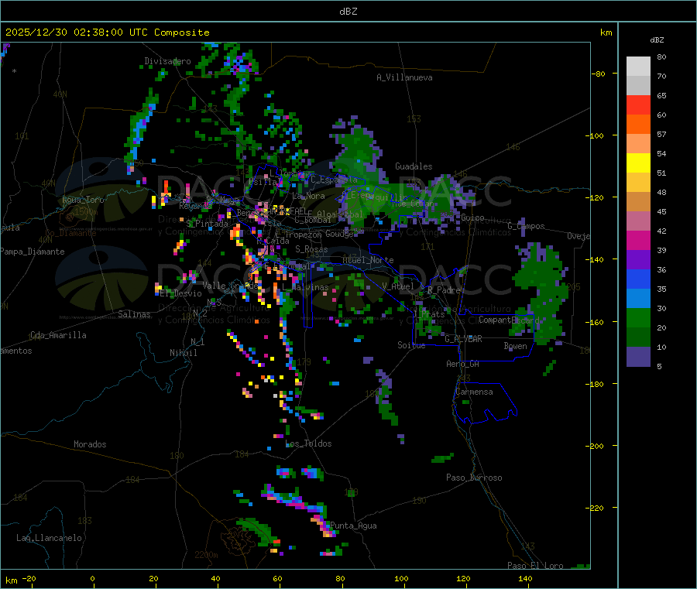Click the 140 km horizontal axis tick
This screenshot has height=589, width=697.
coord(525,578)
